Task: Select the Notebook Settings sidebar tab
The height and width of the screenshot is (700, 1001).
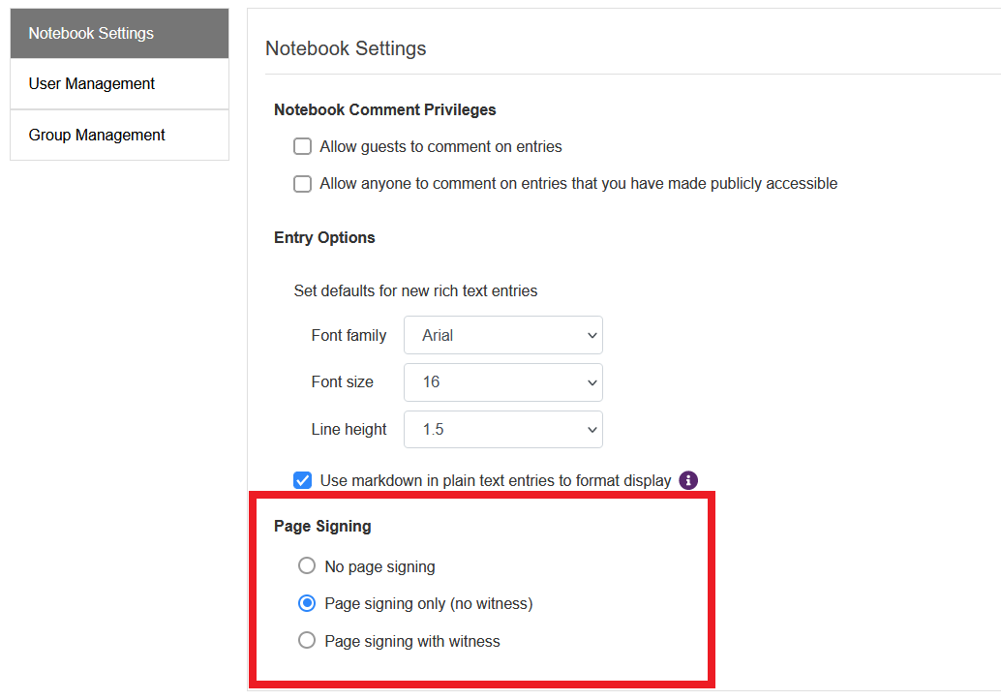Action: tap(119, 34)
